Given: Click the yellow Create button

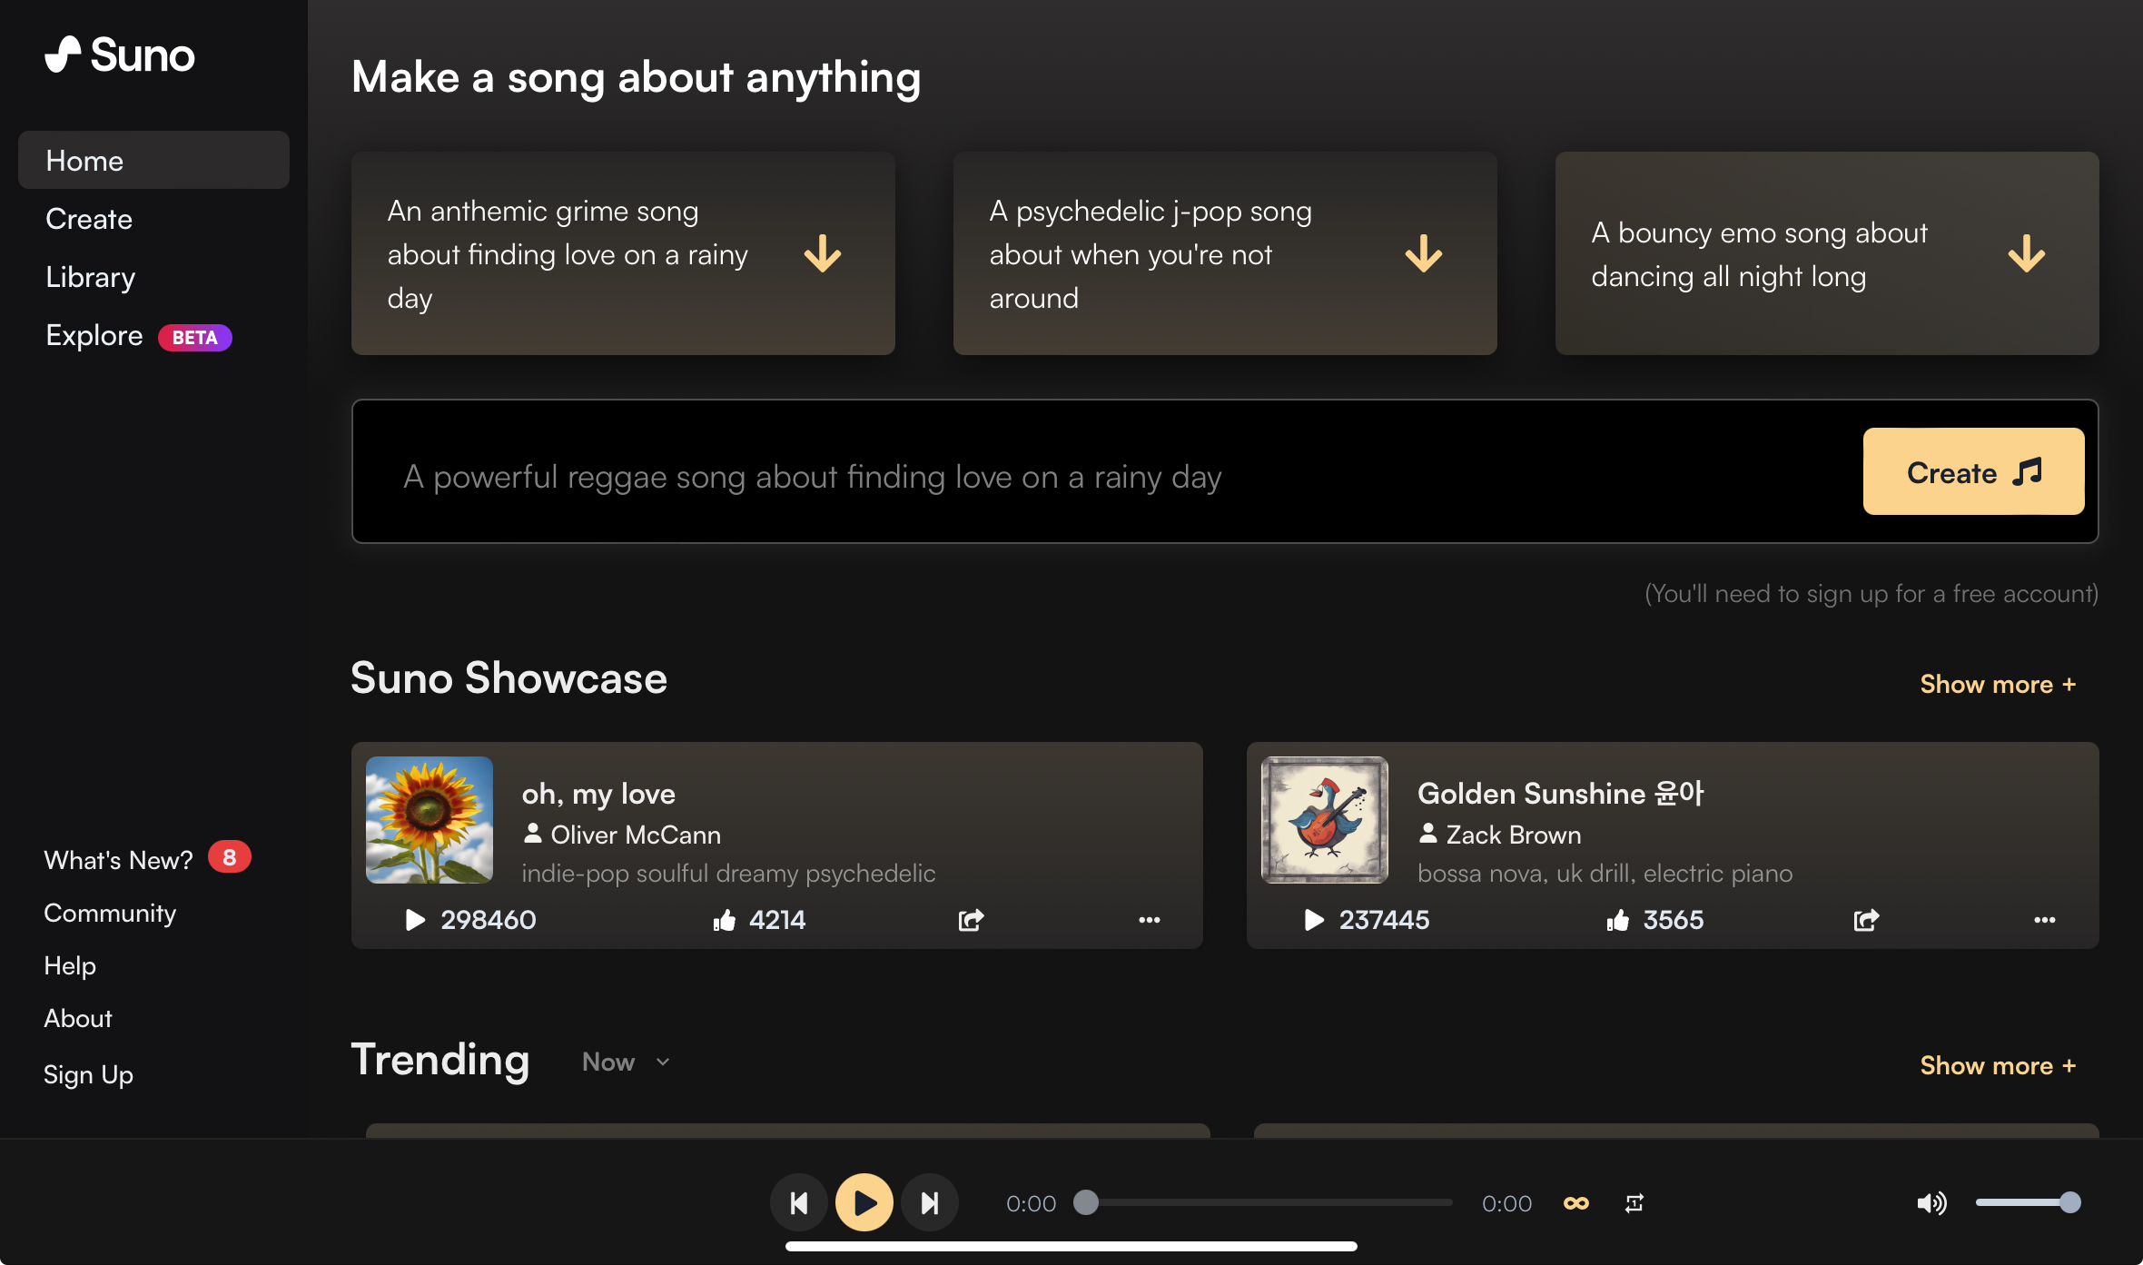Looking at the screenshot, I should click(1973, 472).
